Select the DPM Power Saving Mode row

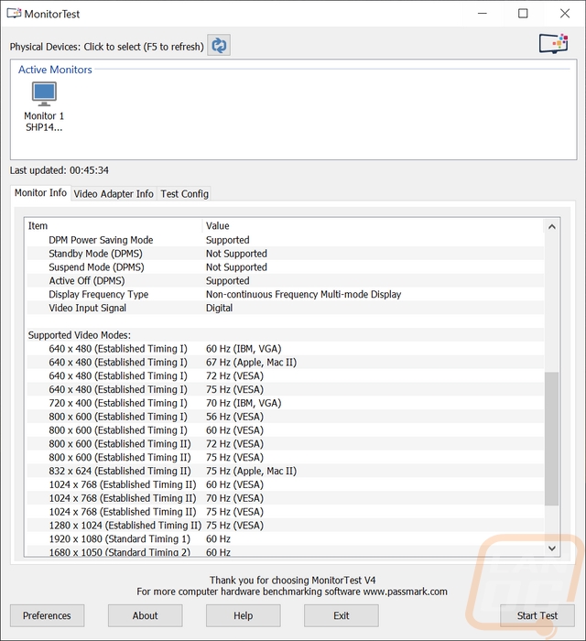286,240
